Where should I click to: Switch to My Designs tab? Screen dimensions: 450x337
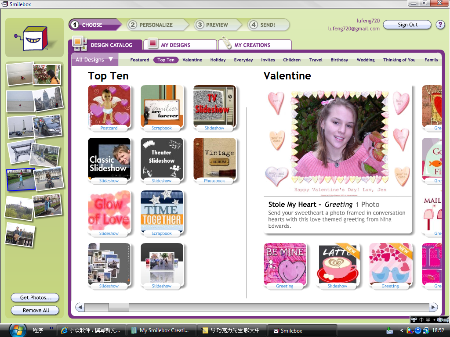(x=180, y=45)
